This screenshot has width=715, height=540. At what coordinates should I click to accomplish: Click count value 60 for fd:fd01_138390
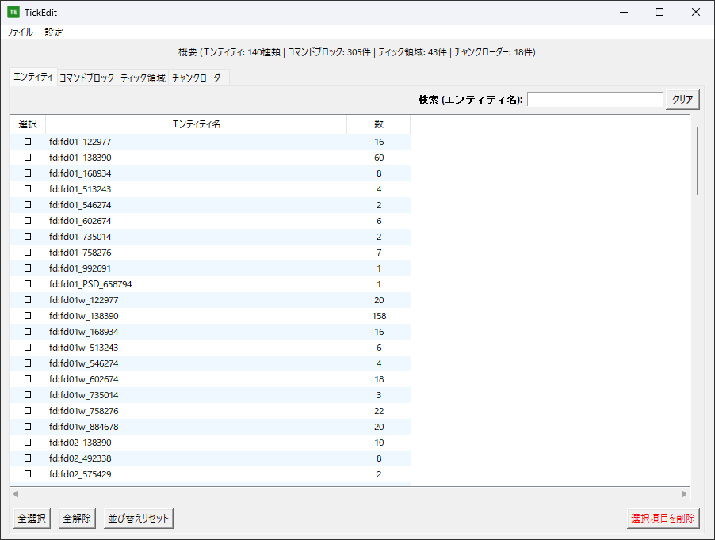pos(379,158)
